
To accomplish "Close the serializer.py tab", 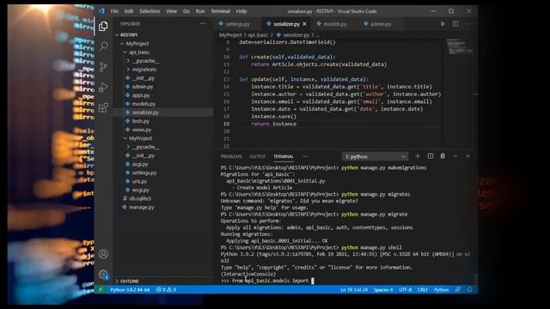I will point(304,24).
